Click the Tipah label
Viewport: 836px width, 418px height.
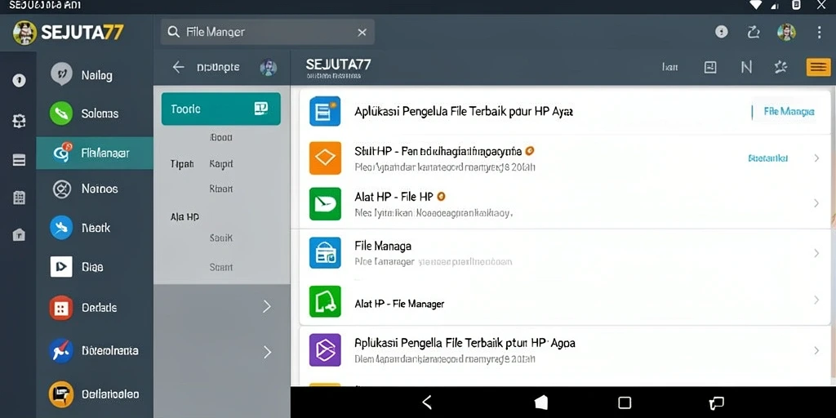(x=182, y=164)
